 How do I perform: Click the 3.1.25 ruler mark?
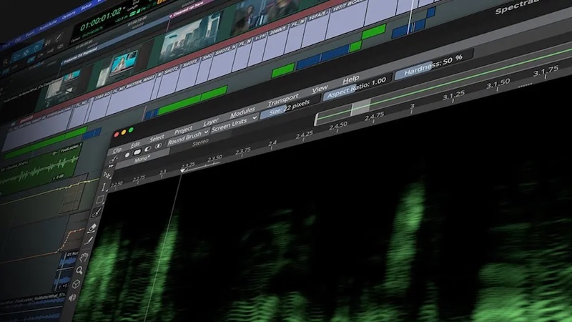(453, 97)
